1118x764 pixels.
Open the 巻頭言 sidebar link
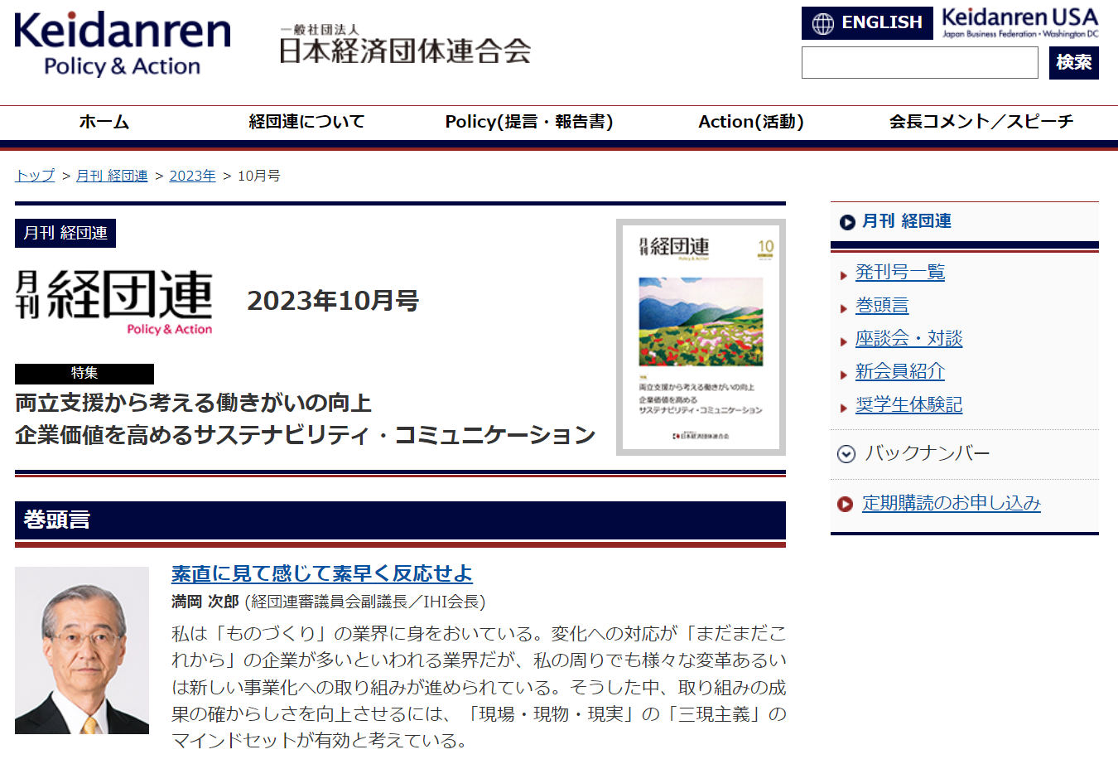pyautogui.click(x=882, y=305)
